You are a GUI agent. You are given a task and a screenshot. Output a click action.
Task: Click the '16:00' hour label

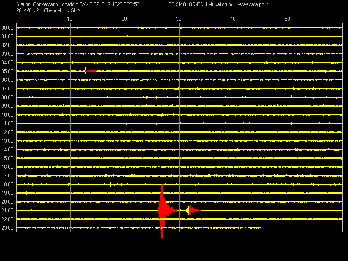pyautogui.click(x=7, y=167)
